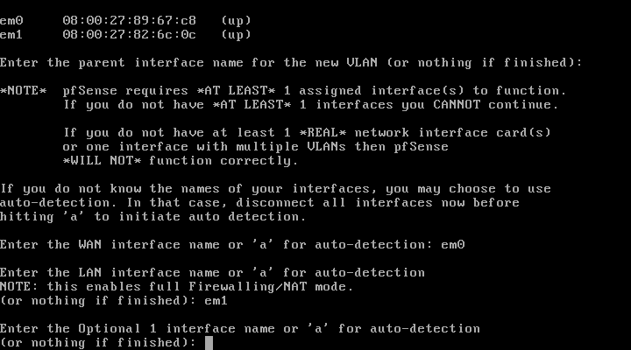Viewport: 631px width, 350px height.
Task: Click the 'auto-detection. In that case' line
Action: [259, 202]
